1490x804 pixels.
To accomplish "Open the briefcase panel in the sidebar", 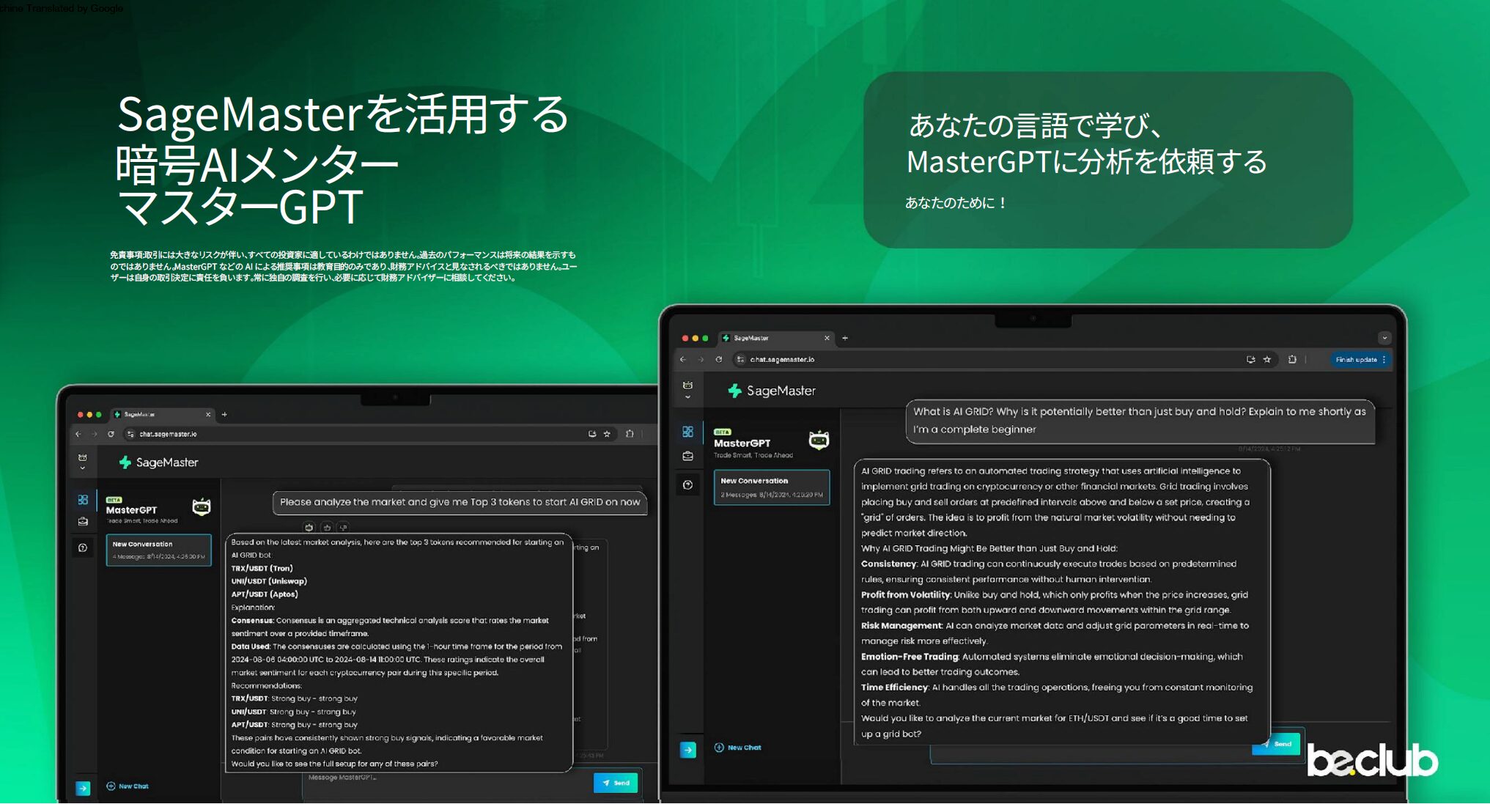I will (x=688, y=456).
